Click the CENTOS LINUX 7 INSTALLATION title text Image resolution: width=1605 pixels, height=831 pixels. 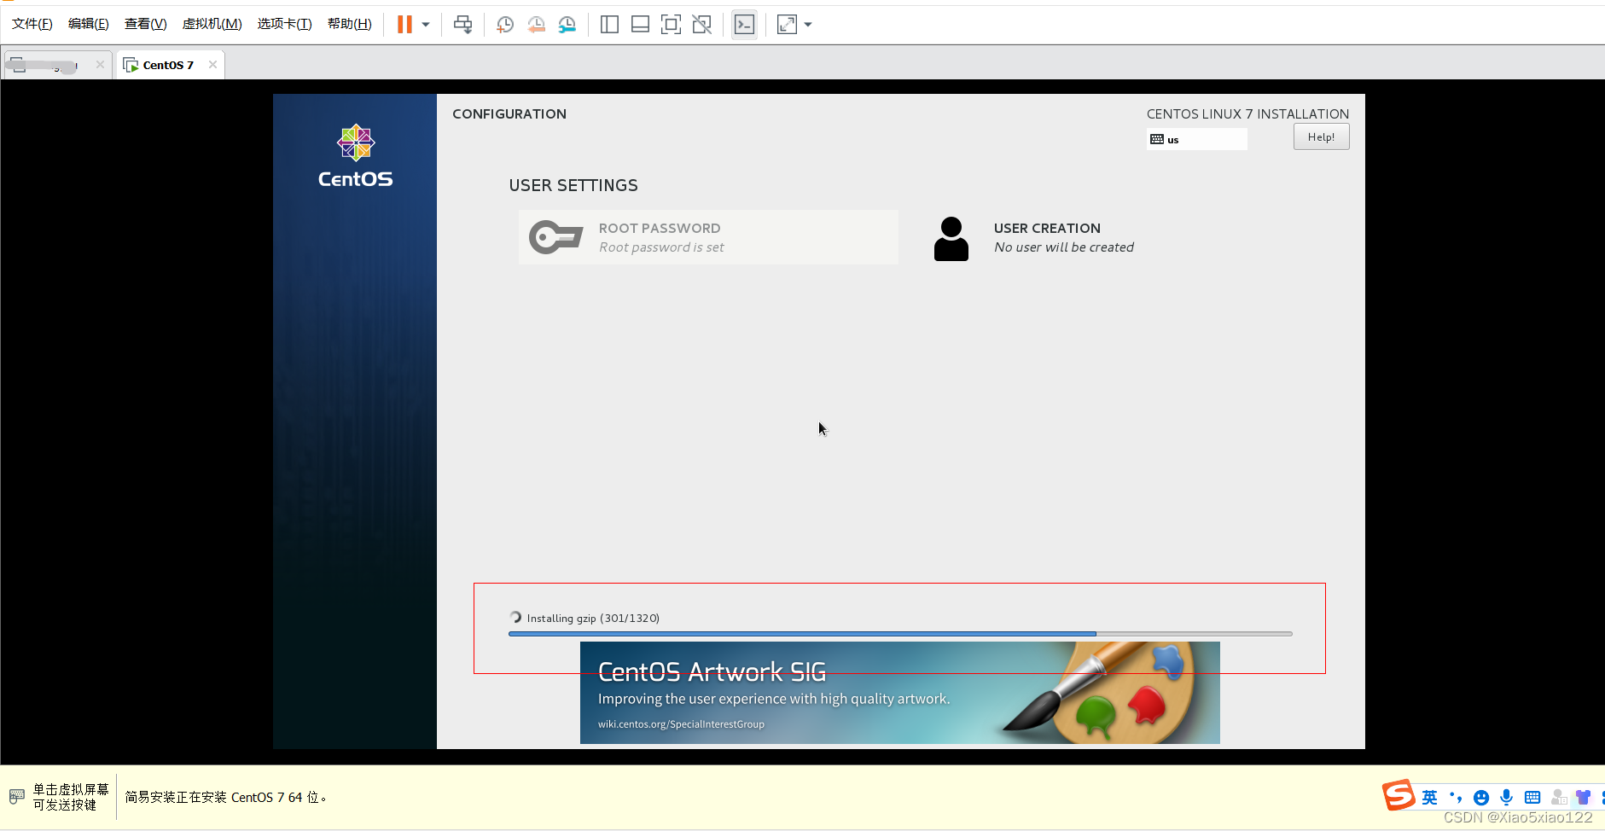(1247, 114)
